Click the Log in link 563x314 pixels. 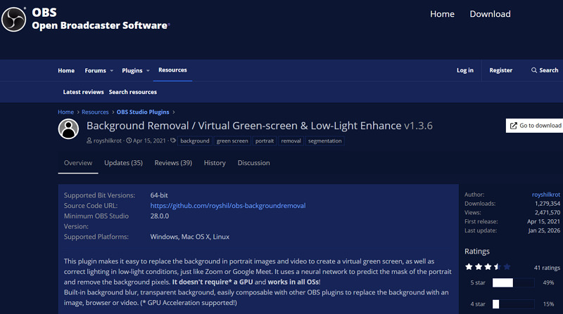coord(465,70)
